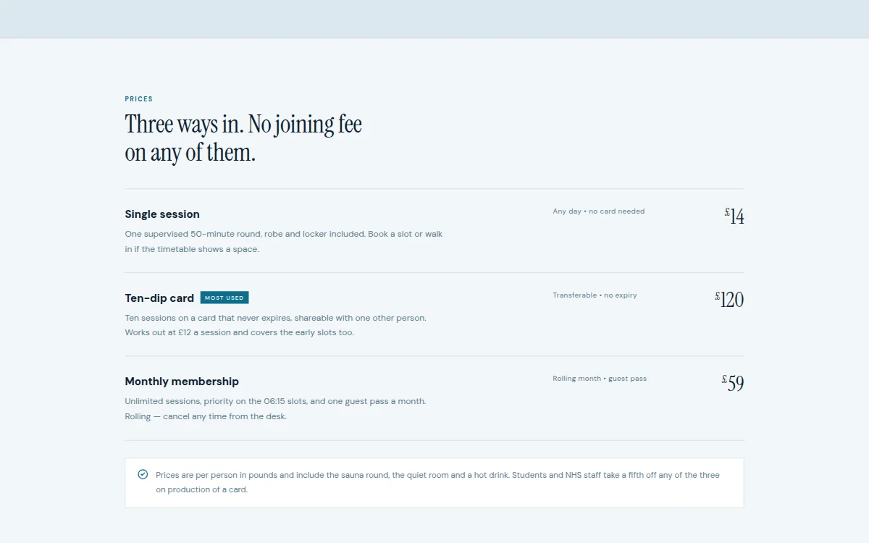Click the Ten-dip card description paragraph

pyautogui.click(x=276, y=325)
